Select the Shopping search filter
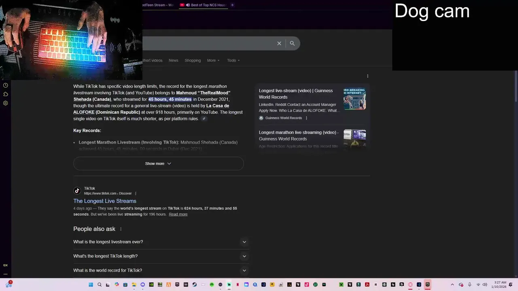 click(193, 61)
